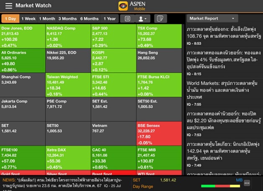Open the Hang Seng index tile
263x191 pixels.
(159, 61)
